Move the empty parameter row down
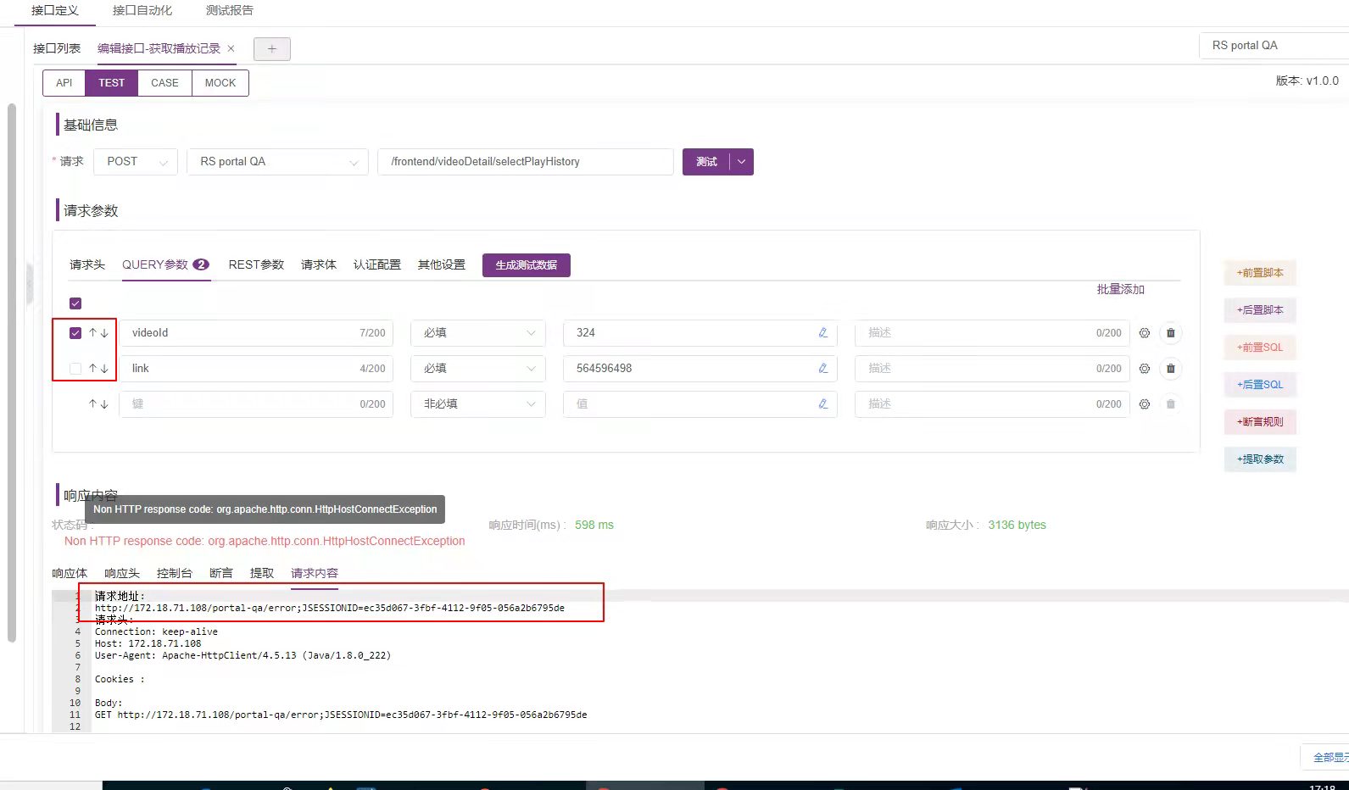Screen dimensions: 1349x790 (x=104, y=404)
